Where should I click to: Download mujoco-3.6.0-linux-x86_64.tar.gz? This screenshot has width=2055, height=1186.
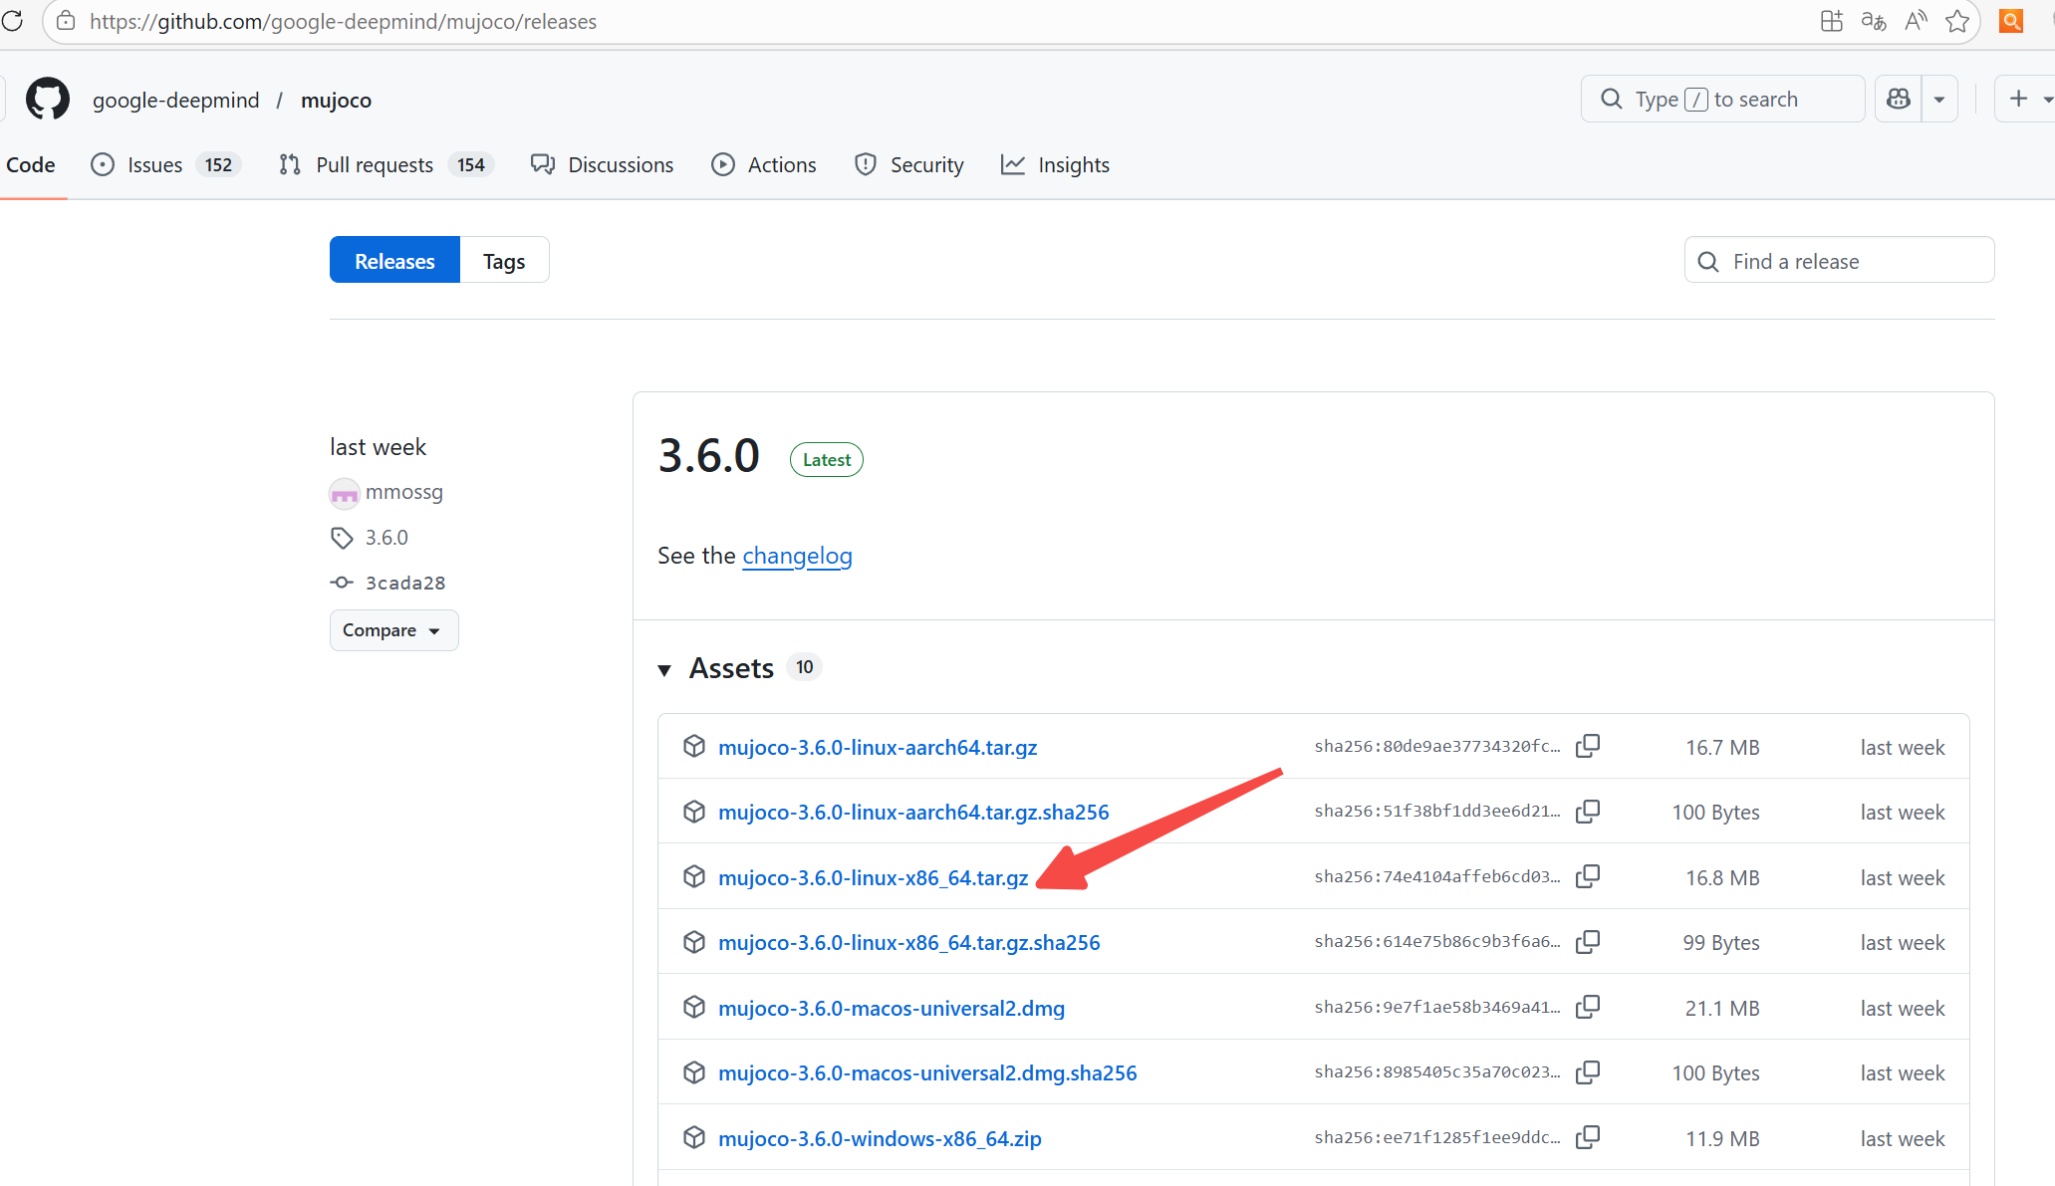coord(873,877)
